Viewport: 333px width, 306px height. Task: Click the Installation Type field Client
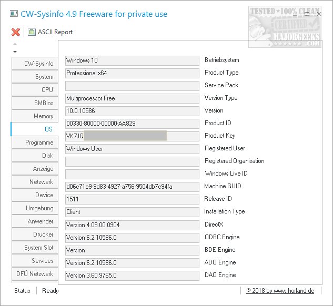pos(132,212)
